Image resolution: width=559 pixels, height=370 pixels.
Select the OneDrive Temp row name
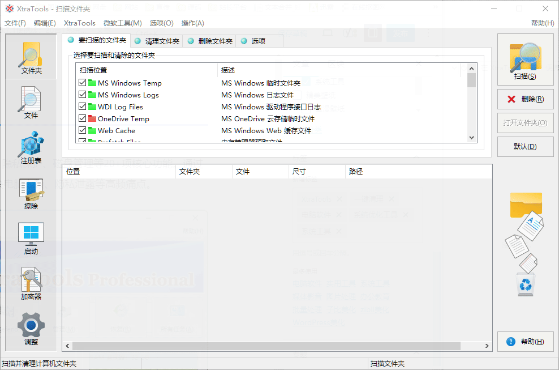click(x=123, y=118)
